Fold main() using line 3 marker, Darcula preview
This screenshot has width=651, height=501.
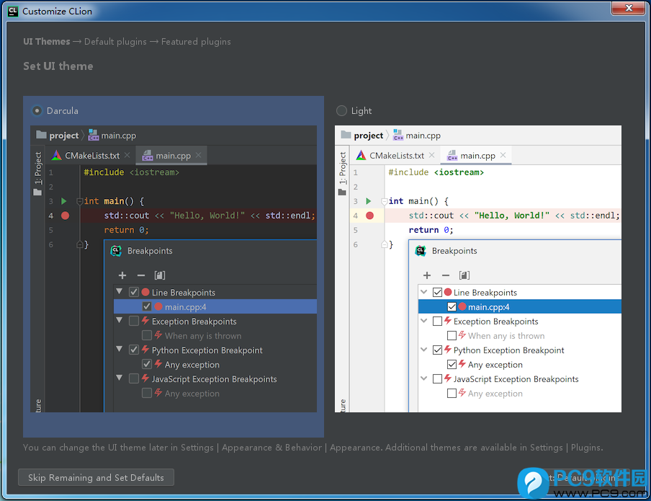click(x=80, y=202)
